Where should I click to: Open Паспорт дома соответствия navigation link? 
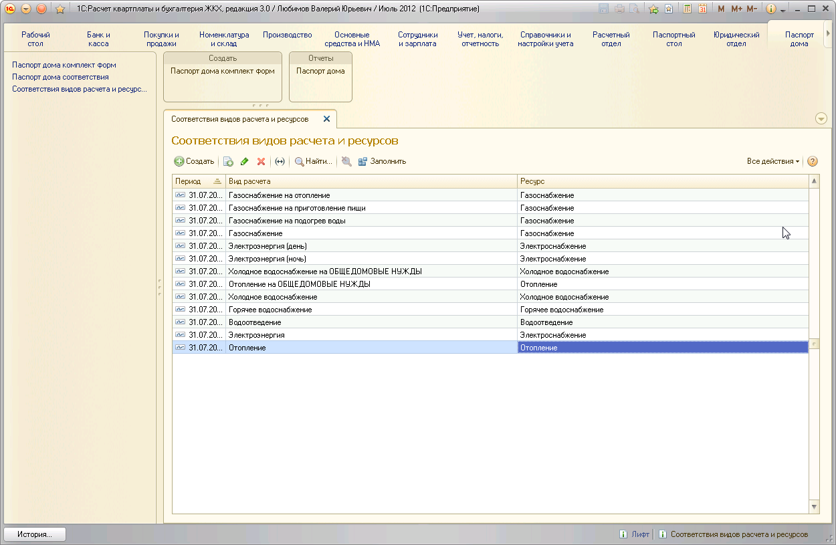(x=60, y=77)
